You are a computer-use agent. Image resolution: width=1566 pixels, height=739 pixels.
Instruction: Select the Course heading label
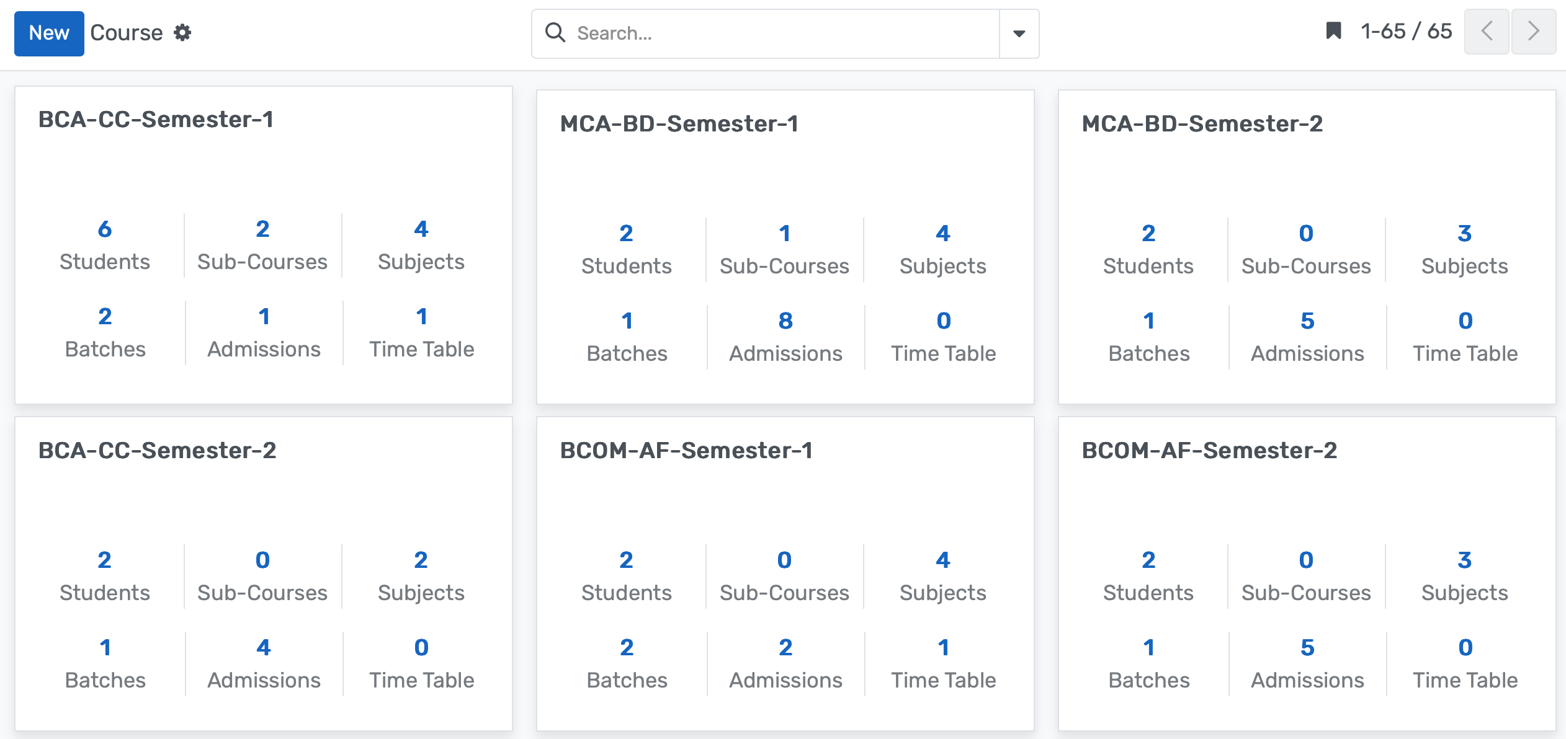click(128, 32)
